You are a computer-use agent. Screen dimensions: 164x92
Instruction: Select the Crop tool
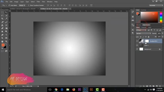pyautogui.click(x=2, y=19)
